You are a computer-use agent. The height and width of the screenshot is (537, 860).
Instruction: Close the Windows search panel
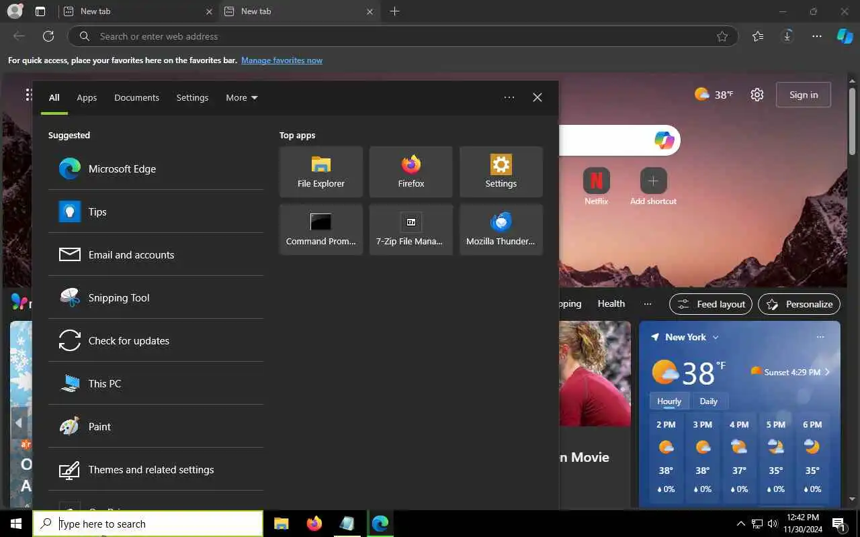[x=537, y=97]
